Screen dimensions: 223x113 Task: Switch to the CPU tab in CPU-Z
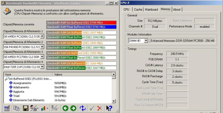click(x=126, y=9)
